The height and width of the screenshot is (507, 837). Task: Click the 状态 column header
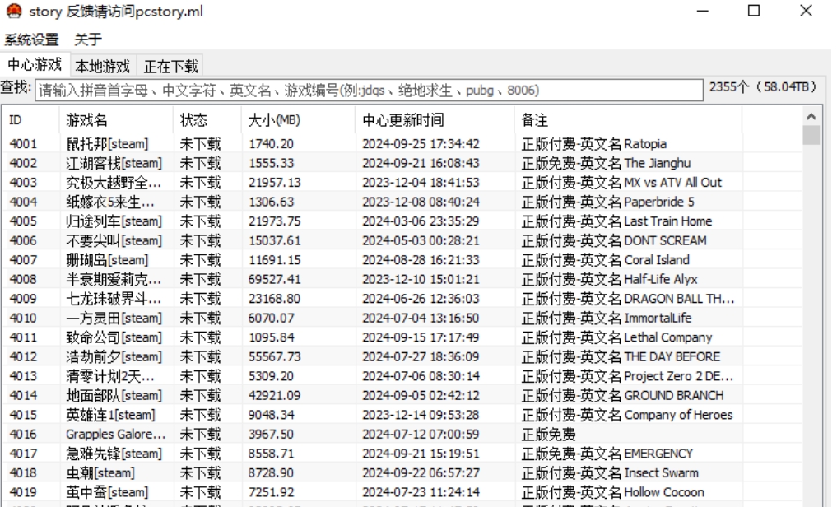click(207, 120)
